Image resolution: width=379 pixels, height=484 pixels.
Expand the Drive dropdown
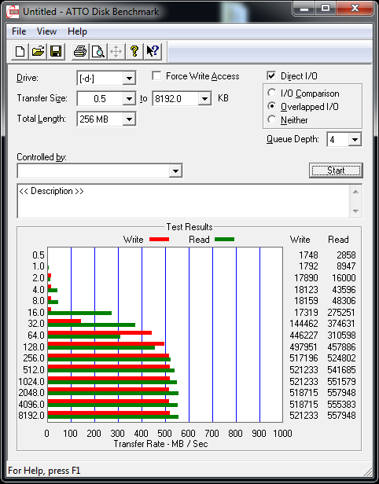point(129,79)
